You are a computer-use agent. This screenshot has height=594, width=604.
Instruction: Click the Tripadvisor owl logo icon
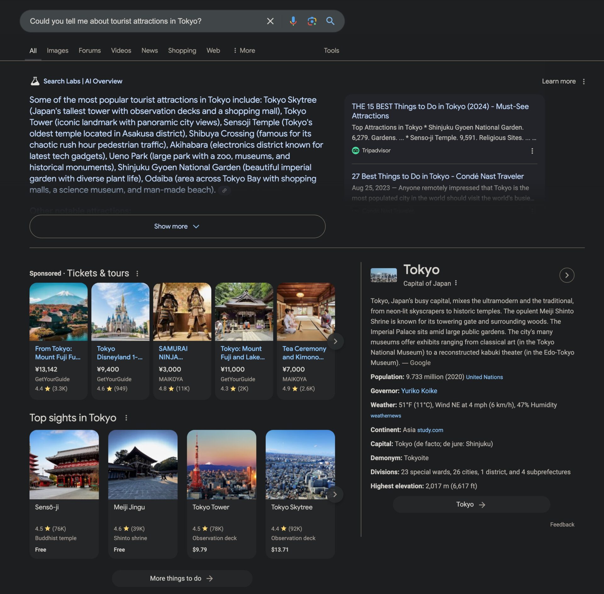pyautogui.click(x=355, y=150)
